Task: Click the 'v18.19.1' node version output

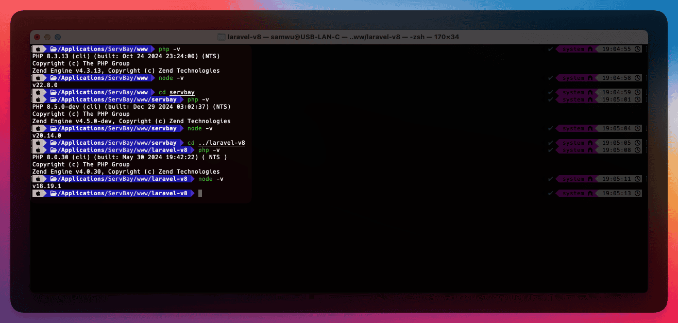Action: click(47, 186)
